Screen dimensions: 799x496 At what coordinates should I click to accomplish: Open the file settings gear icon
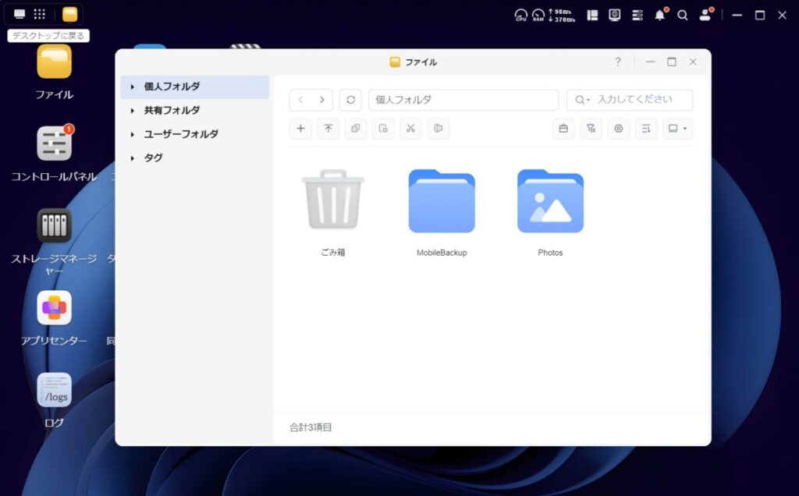coord(618,129)
